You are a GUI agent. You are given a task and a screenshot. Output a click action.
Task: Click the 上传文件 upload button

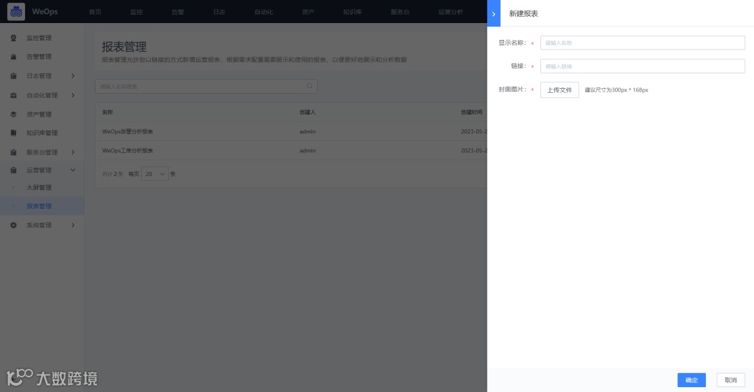[x=559, y=90]
